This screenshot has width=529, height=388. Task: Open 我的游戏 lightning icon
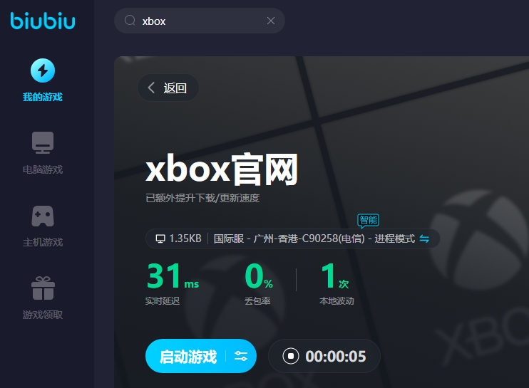click(43, 70)
